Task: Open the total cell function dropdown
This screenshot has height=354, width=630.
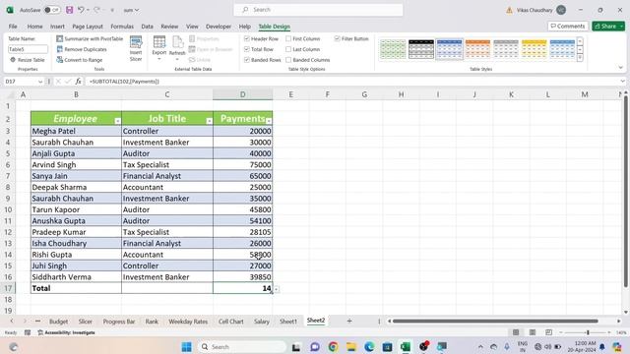Action: coord(277,289)
